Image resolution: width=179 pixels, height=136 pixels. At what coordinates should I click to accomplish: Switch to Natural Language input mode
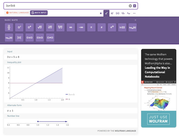point(17,13)
